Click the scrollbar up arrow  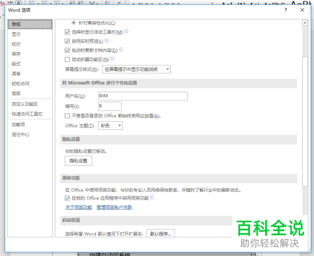tap(305, 23)
